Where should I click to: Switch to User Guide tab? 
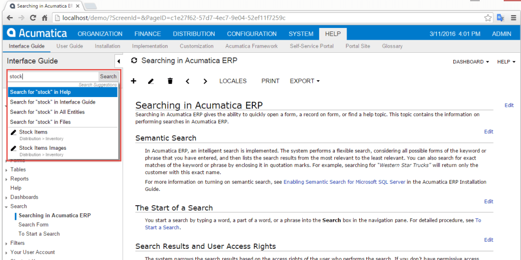click(x=69, y=46)
